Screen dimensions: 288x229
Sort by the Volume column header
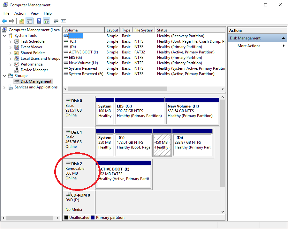(84, 30)
